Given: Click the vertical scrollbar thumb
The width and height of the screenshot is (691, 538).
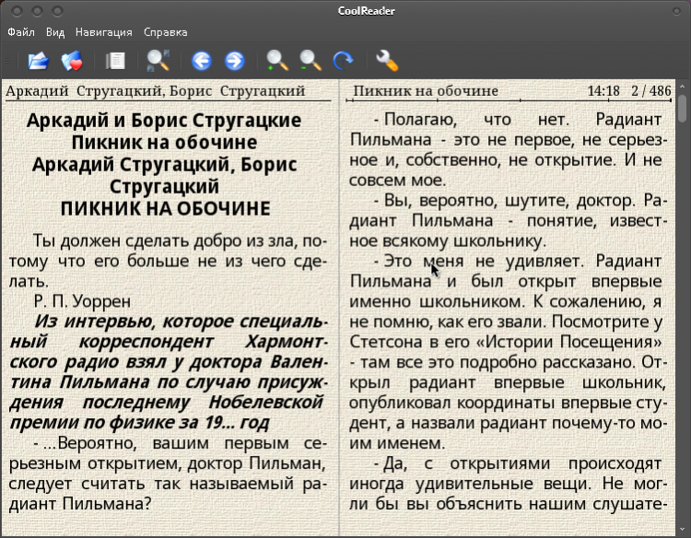Looking at the screenshot, I should 683,107.
